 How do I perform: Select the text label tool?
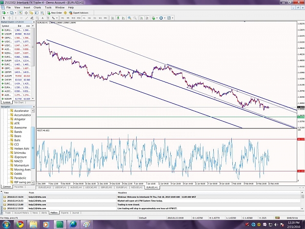[48, 18]
